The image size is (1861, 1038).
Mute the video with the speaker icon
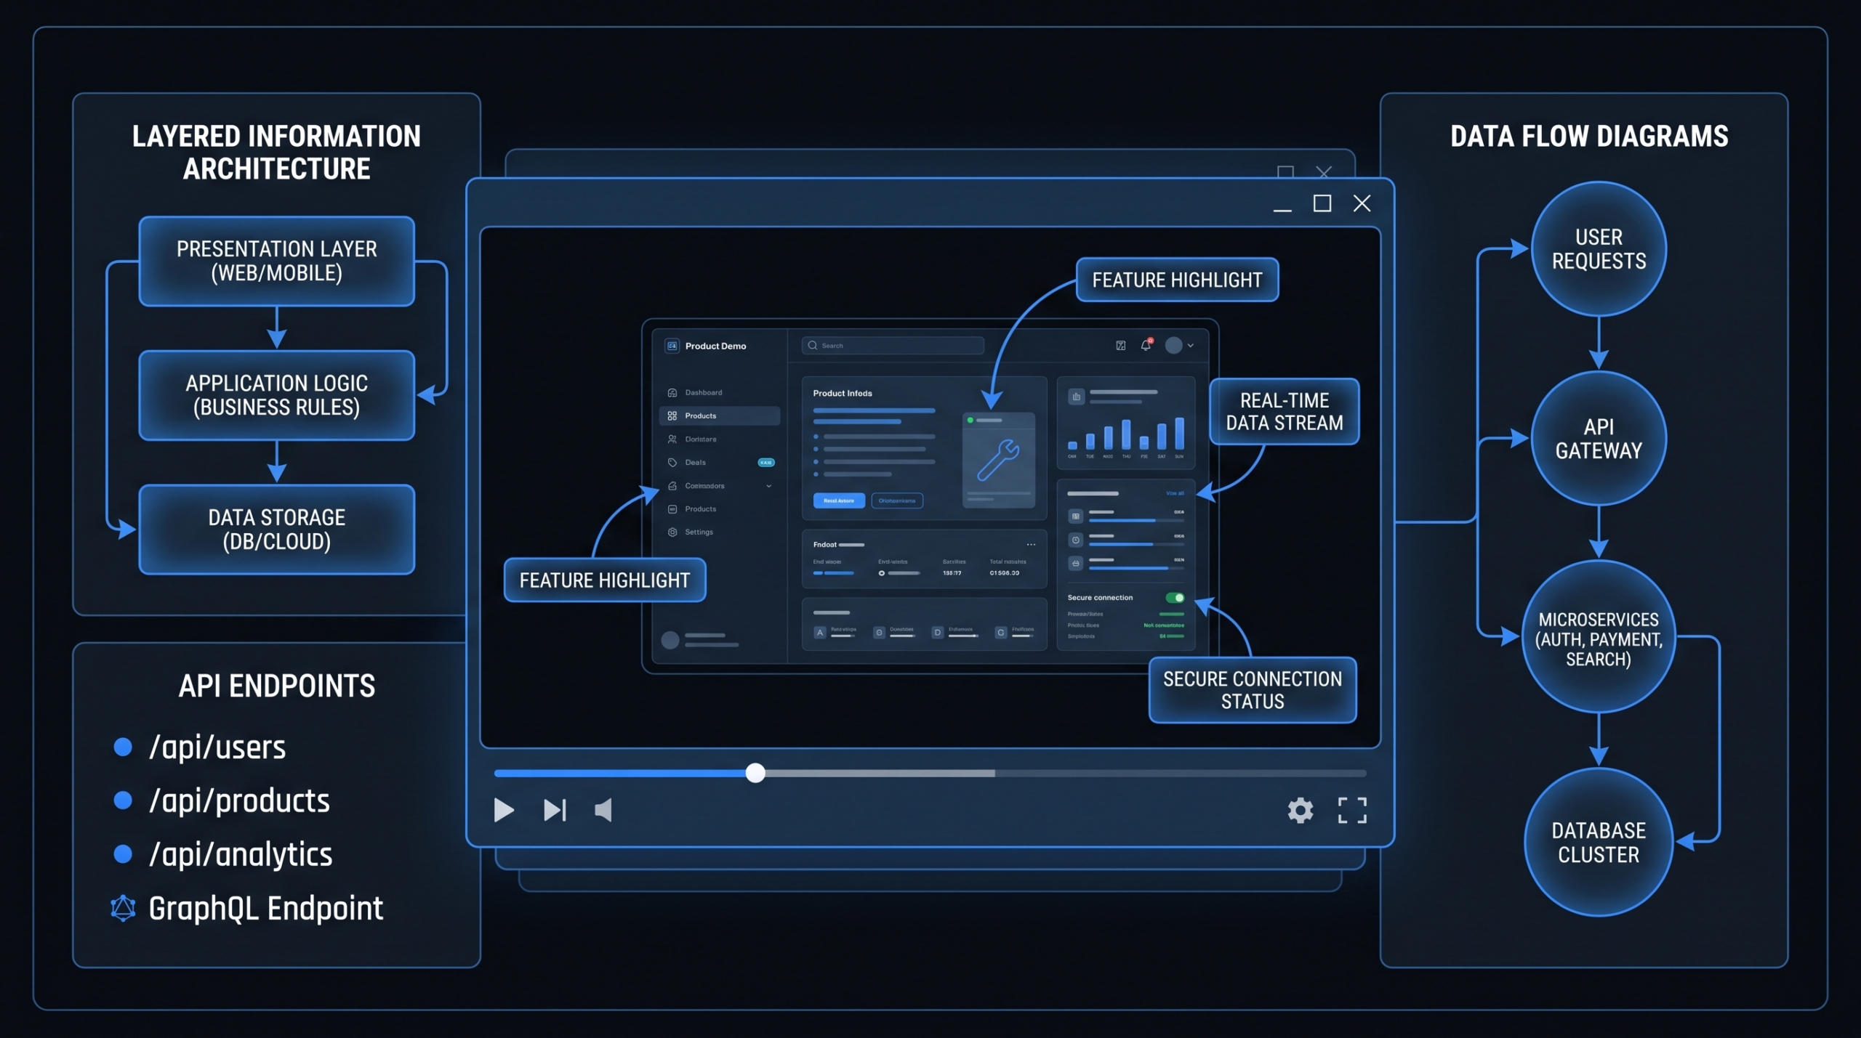pyautogui.click(x=603, y=809)
